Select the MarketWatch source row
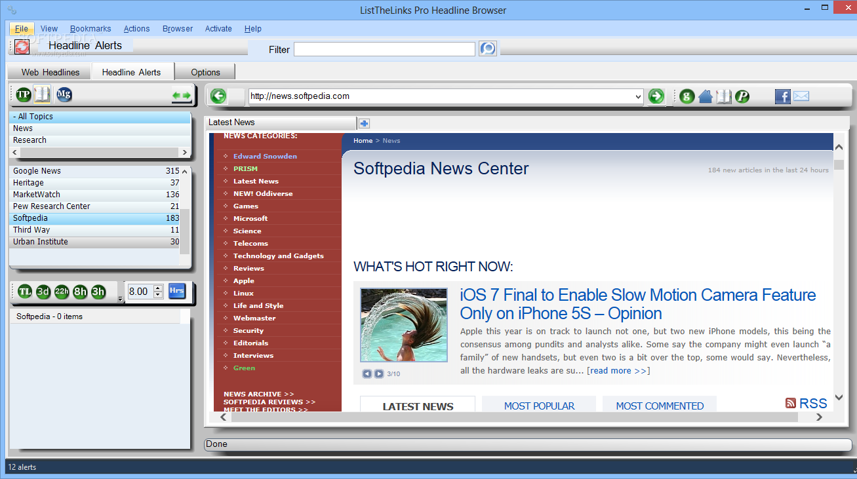The width and height of the screenshot is (857, 479). point(95,195)
